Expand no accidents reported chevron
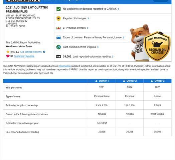Image resolution: width=175 pixels, height=160 pixels. pyautogui.click(x=119, y=9)
